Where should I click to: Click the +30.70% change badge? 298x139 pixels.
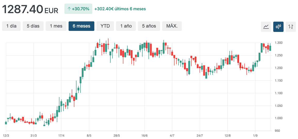click(78, 9)
